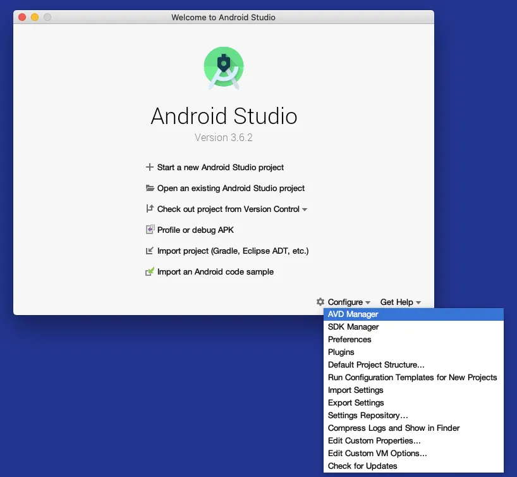Collapse the Configure dropdown menu
This screenshot has height=477, width=517.
click(x=349, y=302)
